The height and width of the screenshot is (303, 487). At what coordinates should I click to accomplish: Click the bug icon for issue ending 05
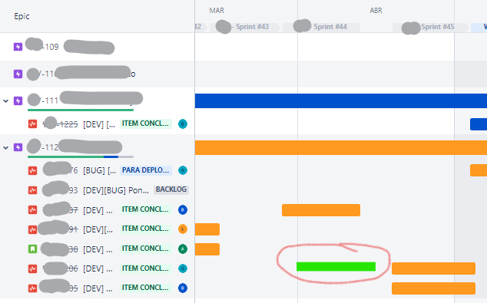pyautogui.click(x=32, y=288)
